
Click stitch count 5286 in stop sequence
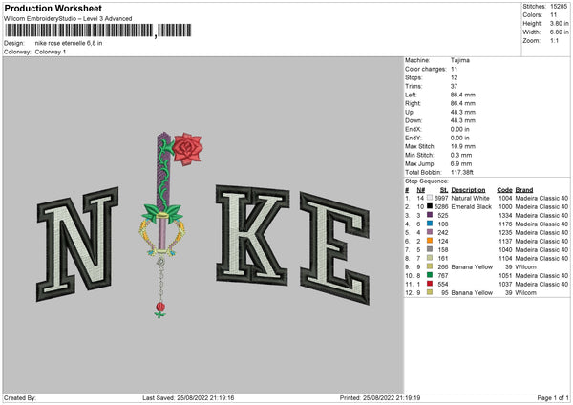coord(441,206)
